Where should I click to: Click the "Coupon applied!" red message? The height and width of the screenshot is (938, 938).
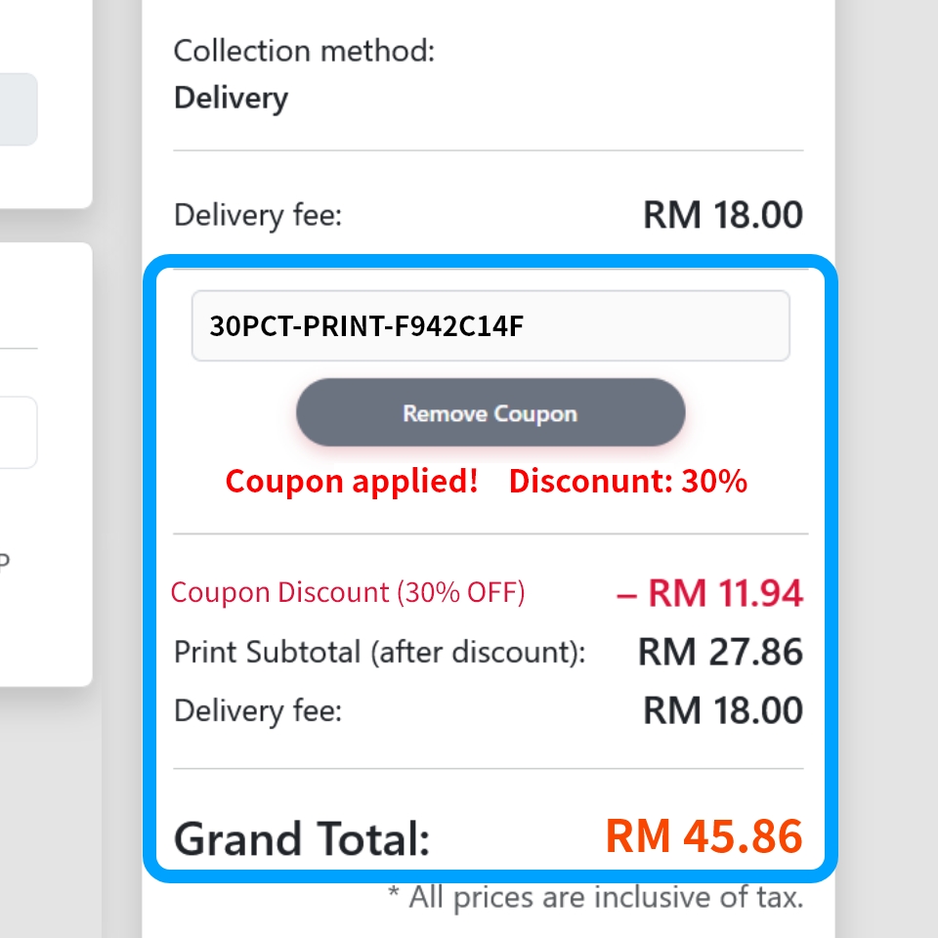352,481
